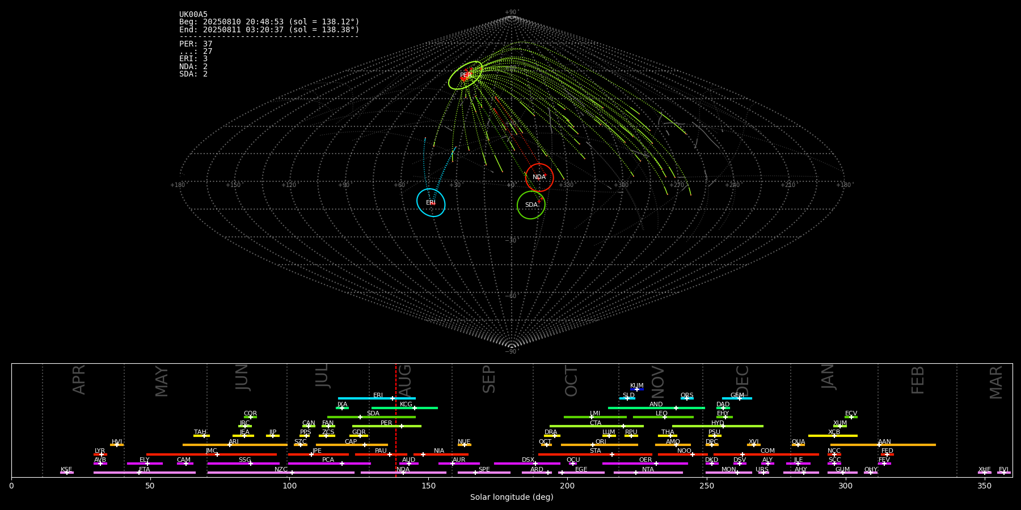
Task: Click the PER bar in the timeline
Action: tap(387, 426)
